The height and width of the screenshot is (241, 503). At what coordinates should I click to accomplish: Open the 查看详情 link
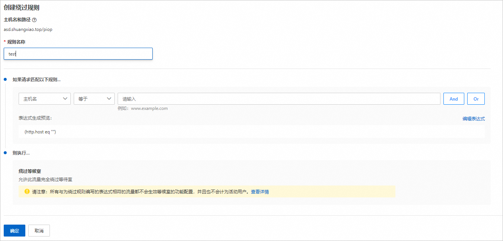(x=260, y=192)
